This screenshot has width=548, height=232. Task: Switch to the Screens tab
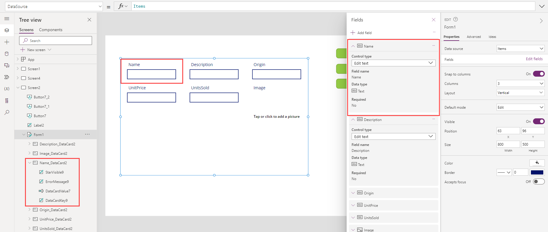pyautogui.click(x=26, y=30)
